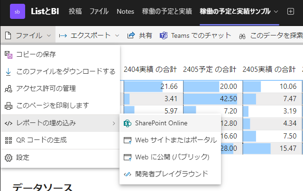Image resolution: width=303 pixels, height=191 pixels.
Task: Switch to the 投稿 tab
Action: [x=75, y=11]
